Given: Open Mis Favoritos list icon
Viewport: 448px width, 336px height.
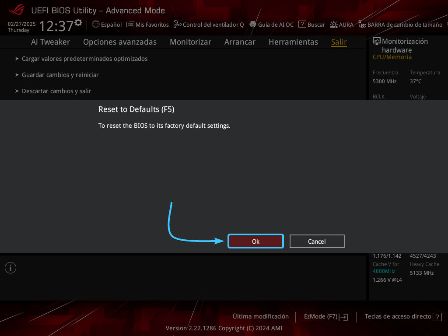Looking at the screenshot, I should click(x=130, y=24).
